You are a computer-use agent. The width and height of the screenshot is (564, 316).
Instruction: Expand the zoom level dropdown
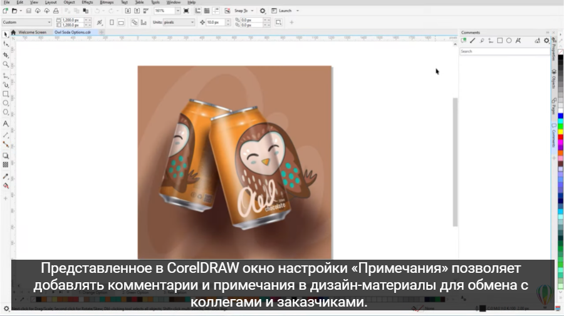[178, 11]
